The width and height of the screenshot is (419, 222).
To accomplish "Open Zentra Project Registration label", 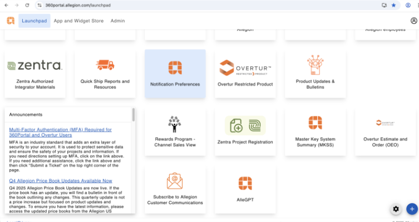I will 245,142.
